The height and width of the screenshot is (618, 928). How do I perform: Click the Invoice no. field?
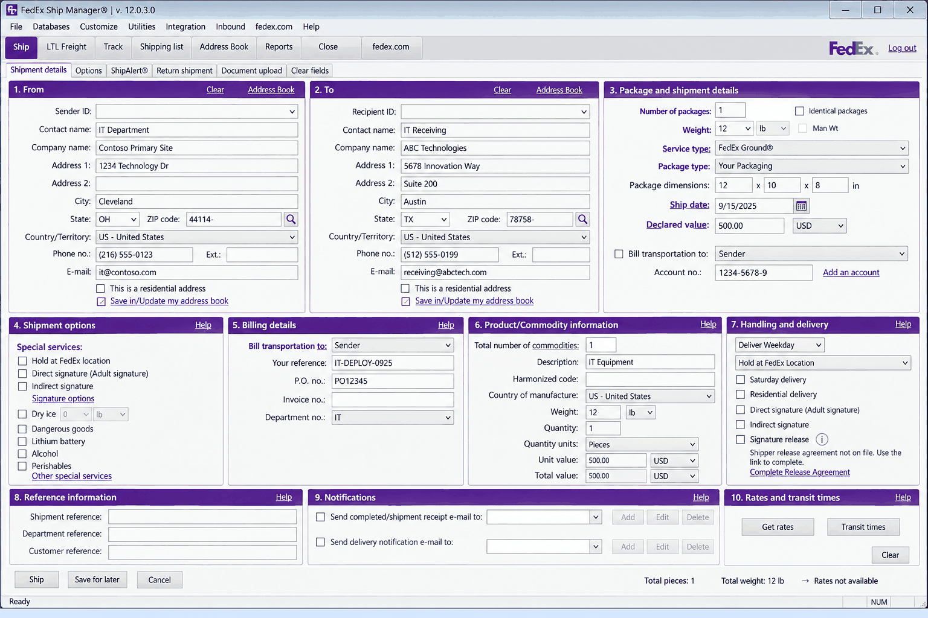coord(393,400)
